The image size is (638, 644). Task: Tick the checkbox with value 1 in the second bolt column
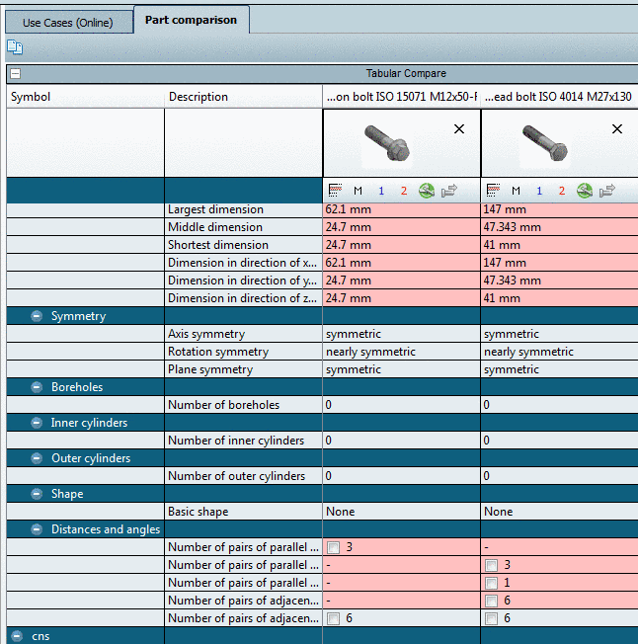pos(492,583)
